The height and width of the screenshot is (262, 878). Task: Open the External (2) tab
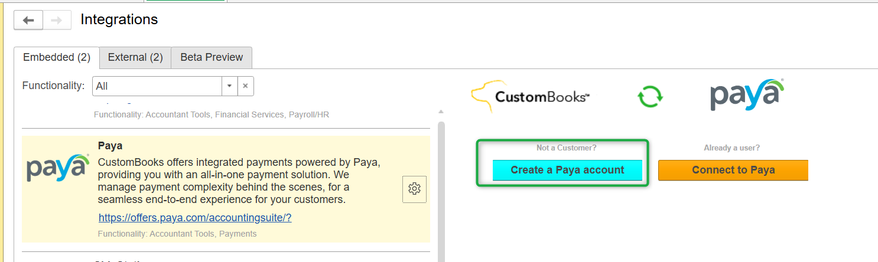pyautogui.click(x=135, y=58)
